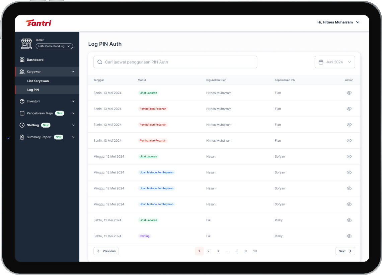
Task: Click the Shifting clock icon
Action: tap(22, 125)
